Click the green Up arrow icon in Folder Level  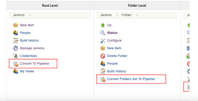point(103,25)
